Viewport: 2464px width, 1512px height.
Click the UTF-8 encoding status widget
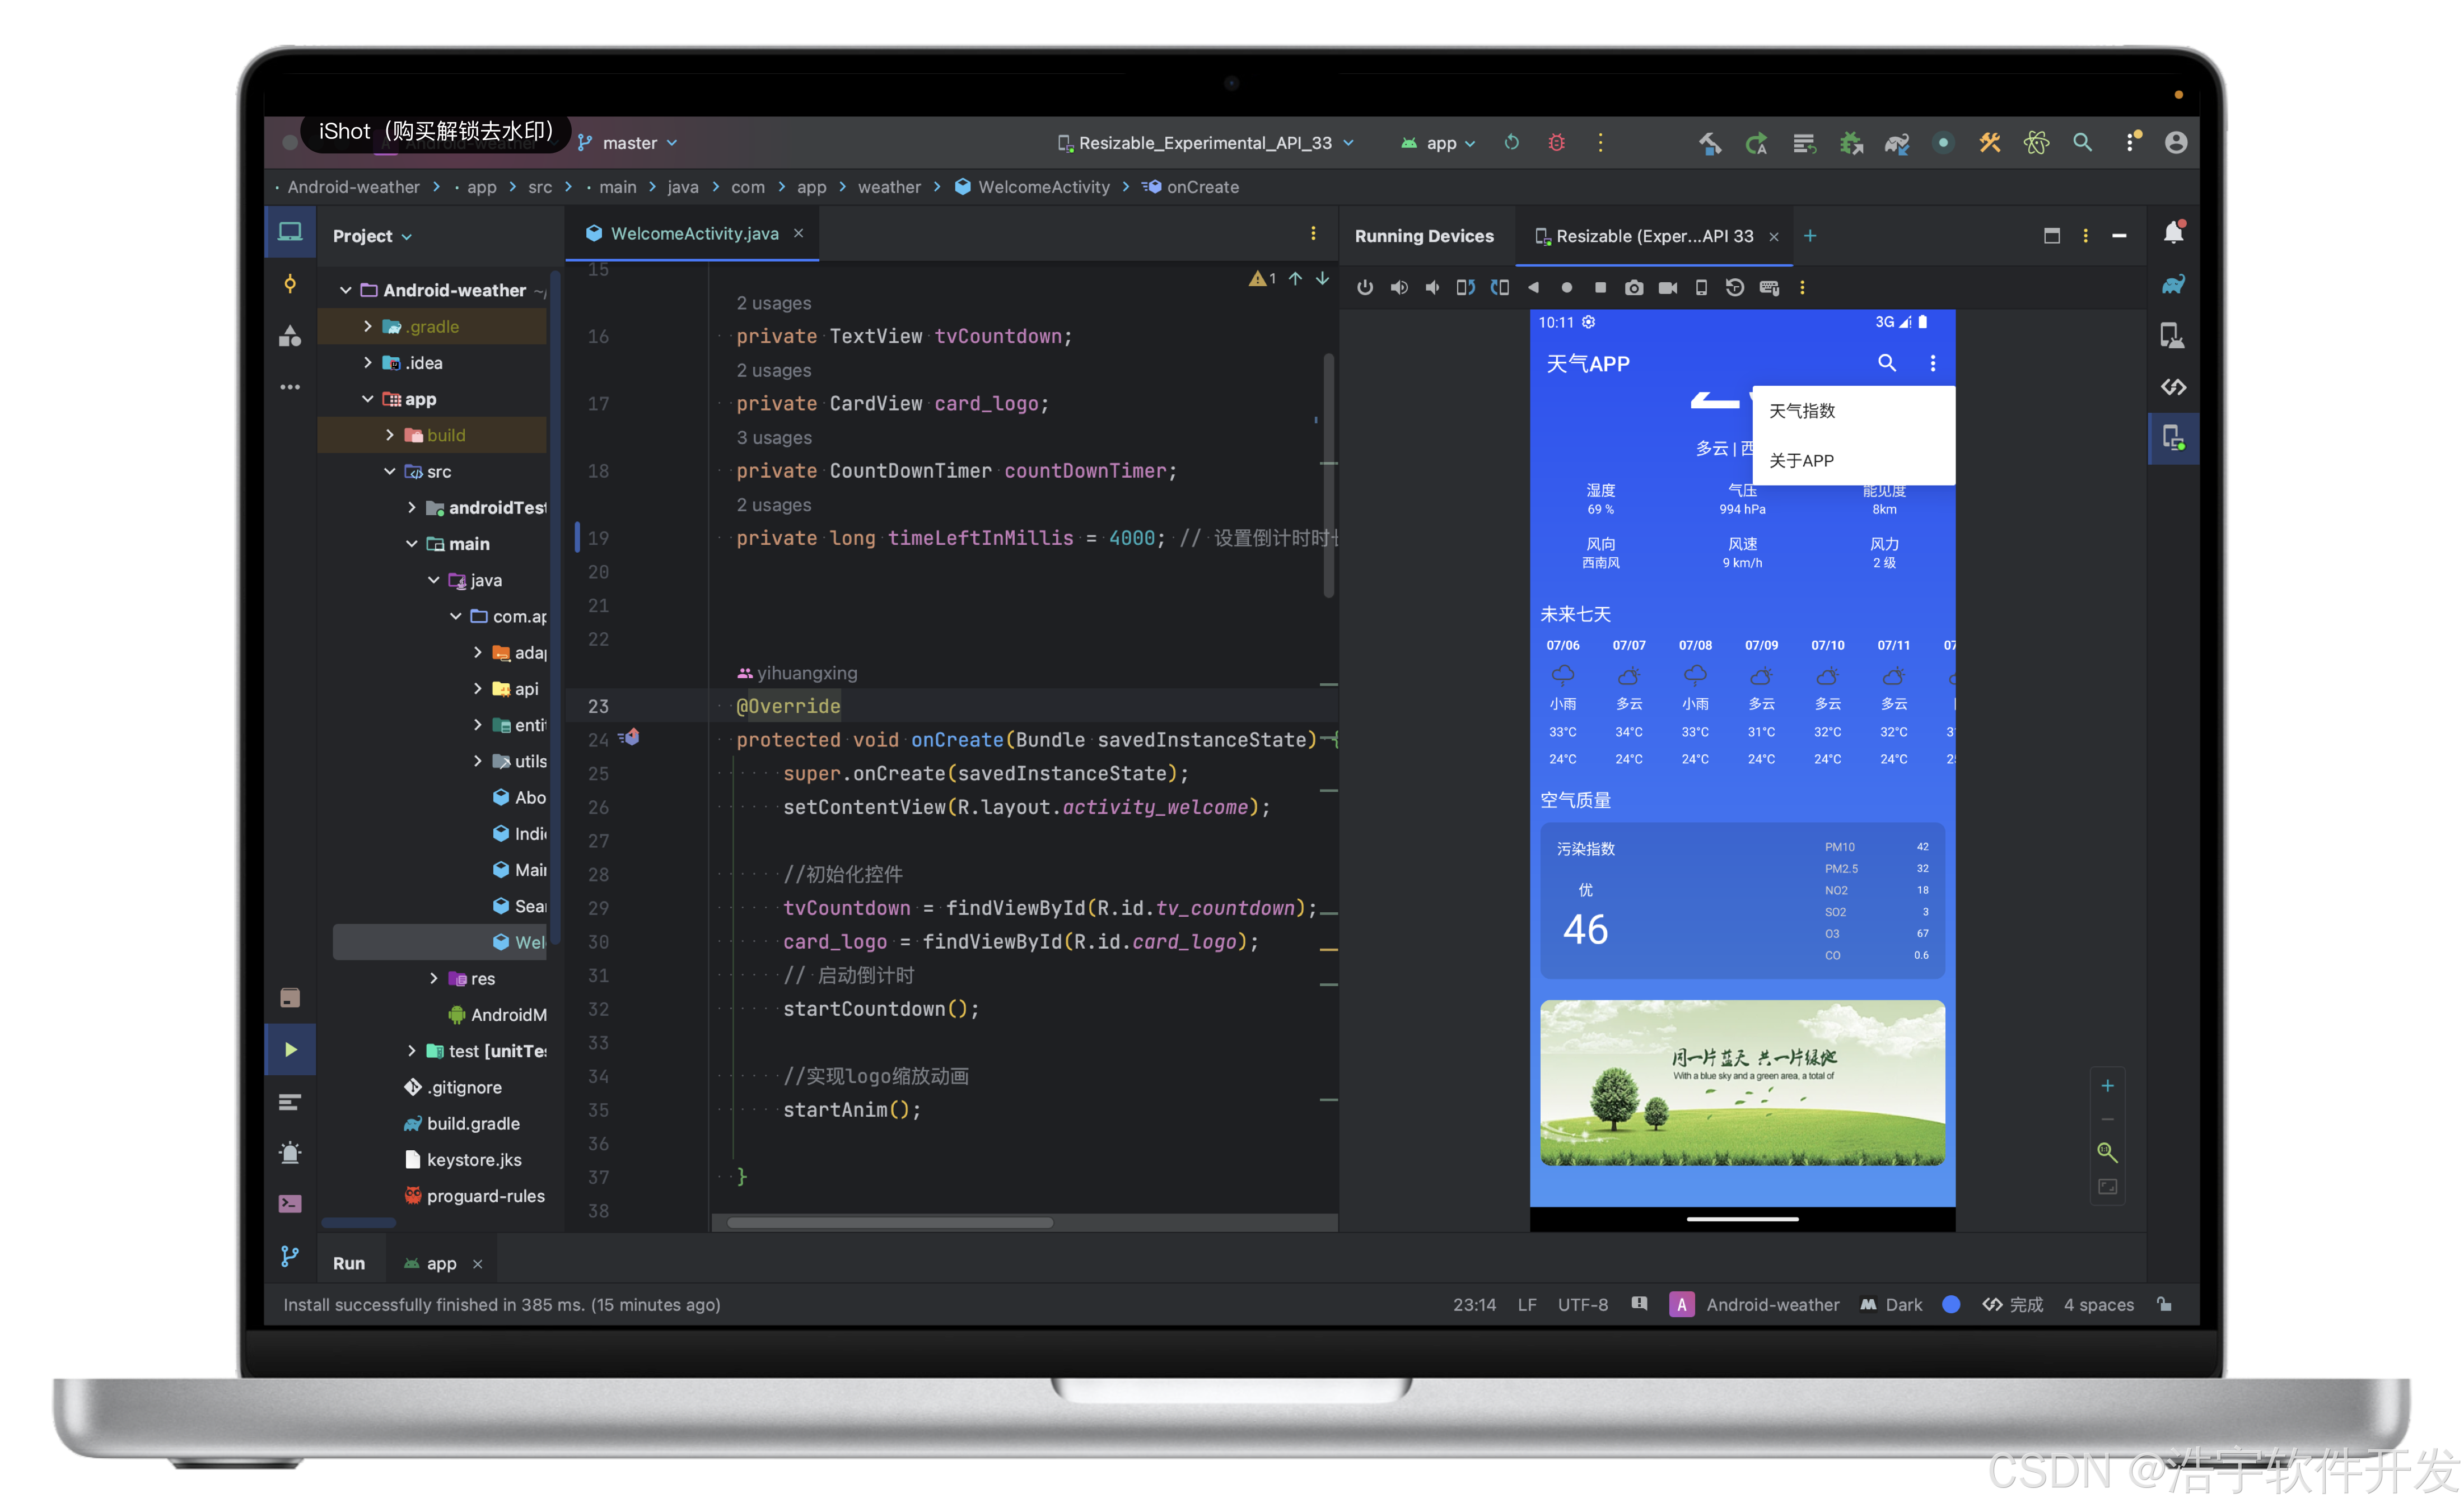(1583, 1305)
